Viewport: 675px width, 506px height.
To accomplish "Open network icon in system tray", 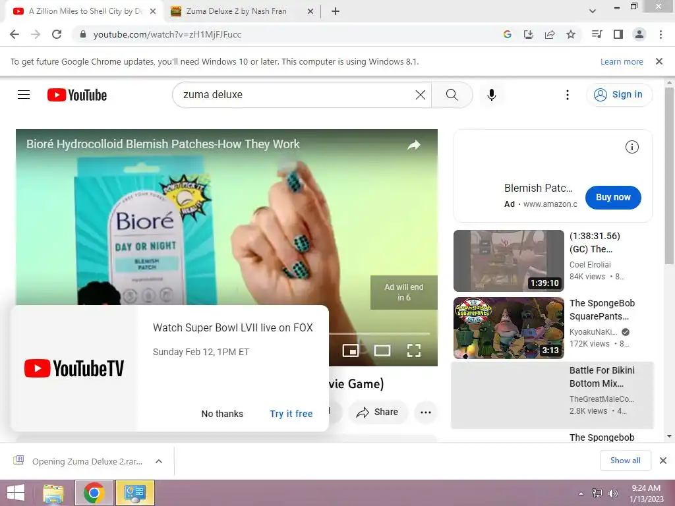I will [597, 493].
